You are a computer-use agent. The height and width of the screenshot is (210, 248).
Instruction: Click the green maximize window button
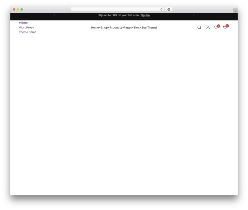pos(22,9)
